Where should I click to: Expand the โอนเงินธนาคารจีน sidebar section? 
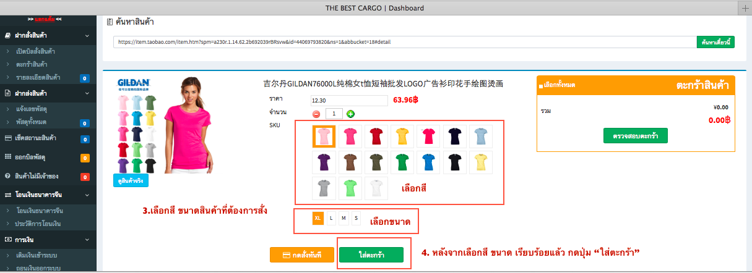(x=48, y=195)
